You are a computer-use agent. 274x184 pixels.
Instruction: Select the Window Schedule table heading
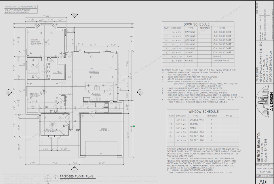[x=203, y=112]
